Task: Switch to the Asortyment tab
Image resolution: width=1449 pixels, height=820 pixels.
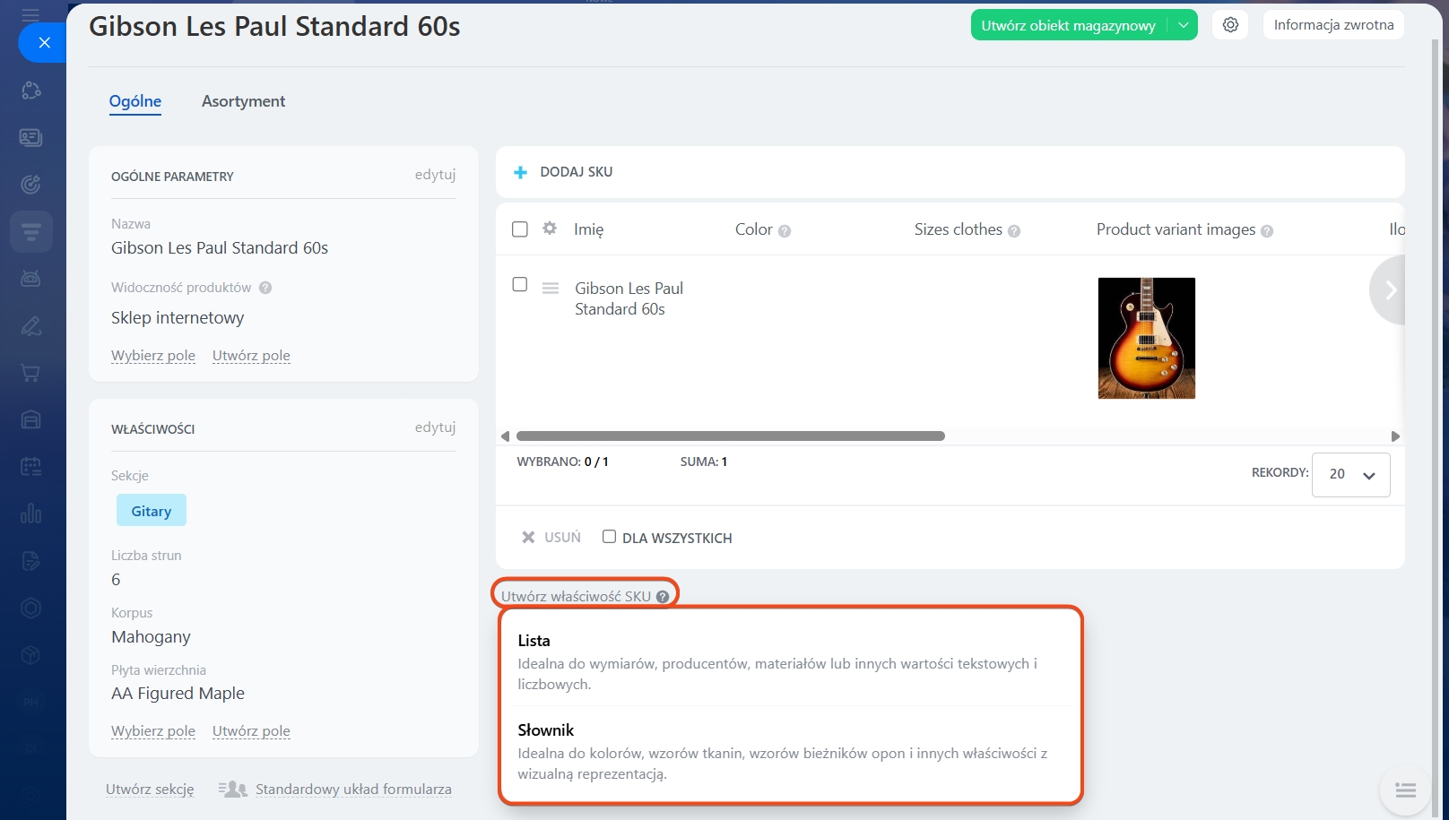Action: tap(243, 101)
